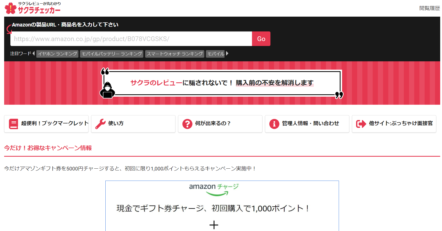Viewport: 442px width, 231px height.
Task: Click the wrench icon for 使い方
Action: [100, 124]
